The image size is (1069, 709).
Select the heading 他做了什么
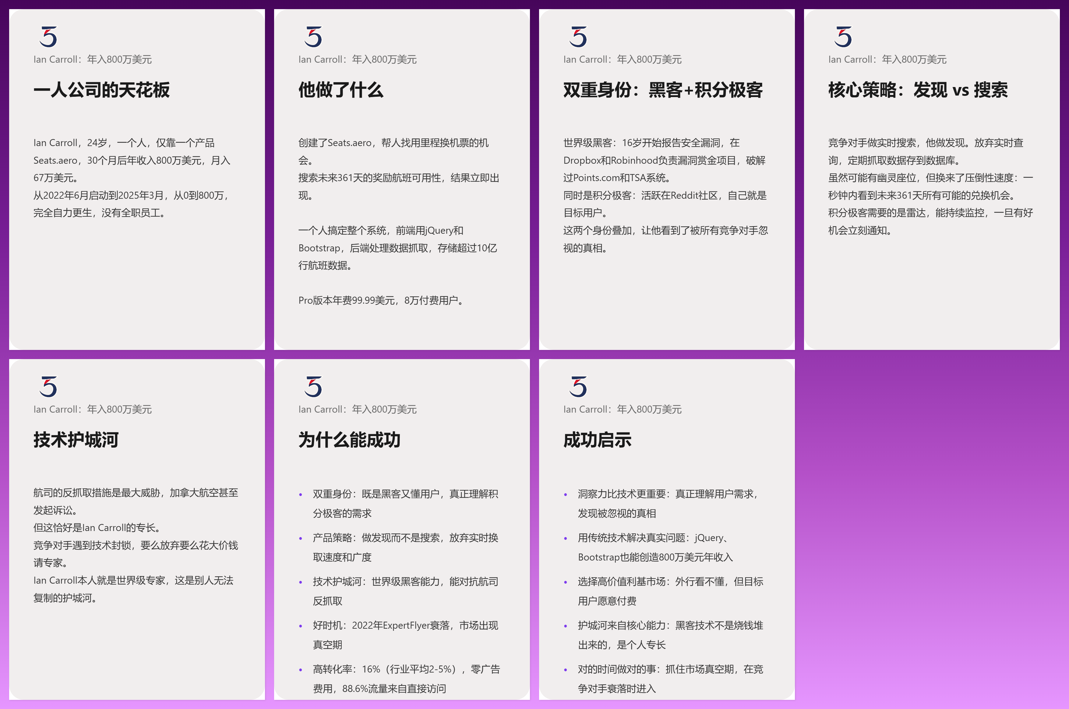click(x=340, y=90)
